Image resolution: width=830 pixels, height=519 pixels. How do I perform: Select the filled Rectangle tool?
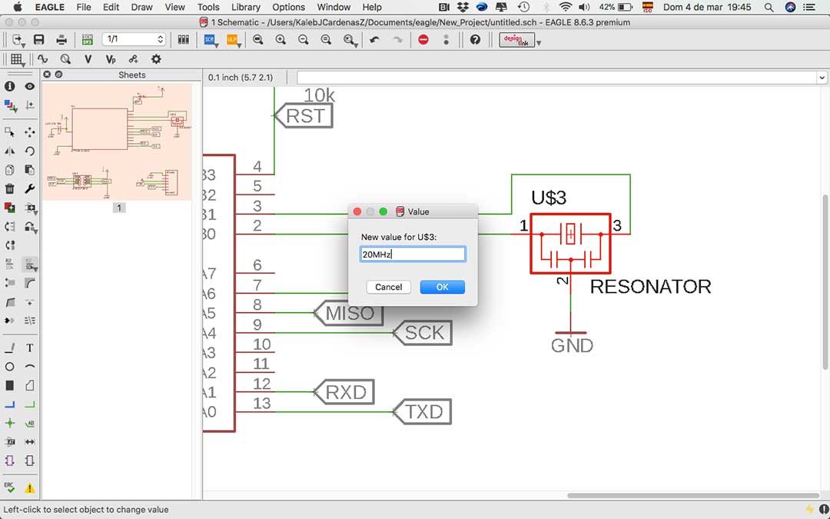[x=9, y=385]
